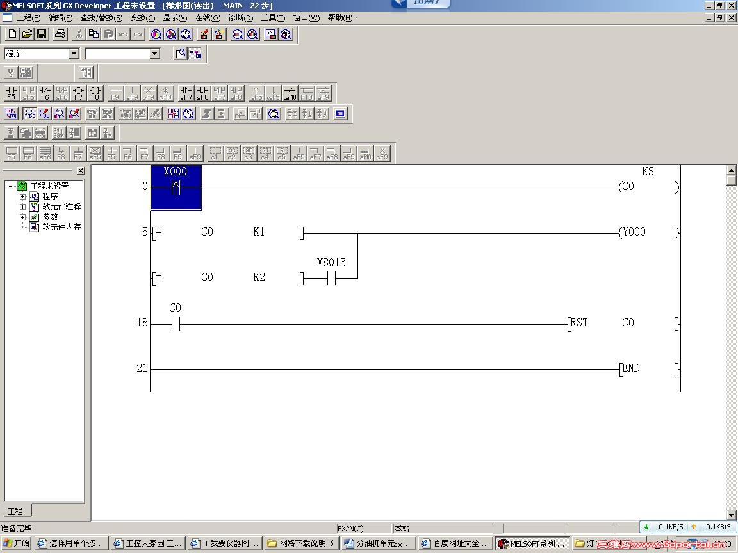Expand the 软元件注释 tree node
This screenshot has width=738, height=553.
tap(22, 207)
